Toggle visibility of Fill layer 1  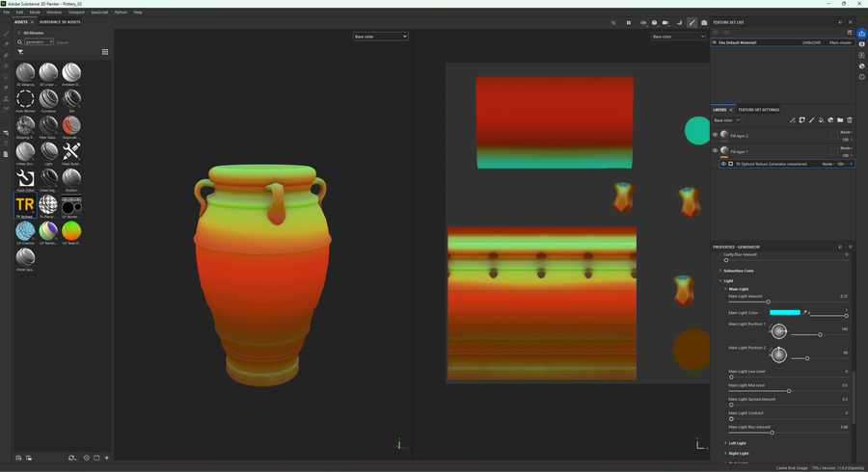715,150
